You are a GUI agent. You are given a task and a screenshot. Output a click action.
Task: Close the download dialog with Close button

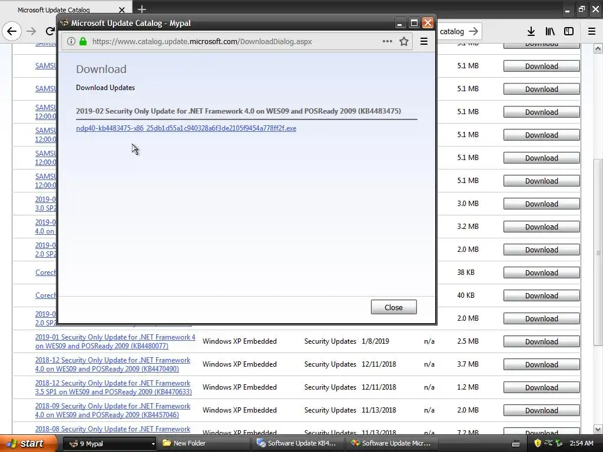point(393,307)
